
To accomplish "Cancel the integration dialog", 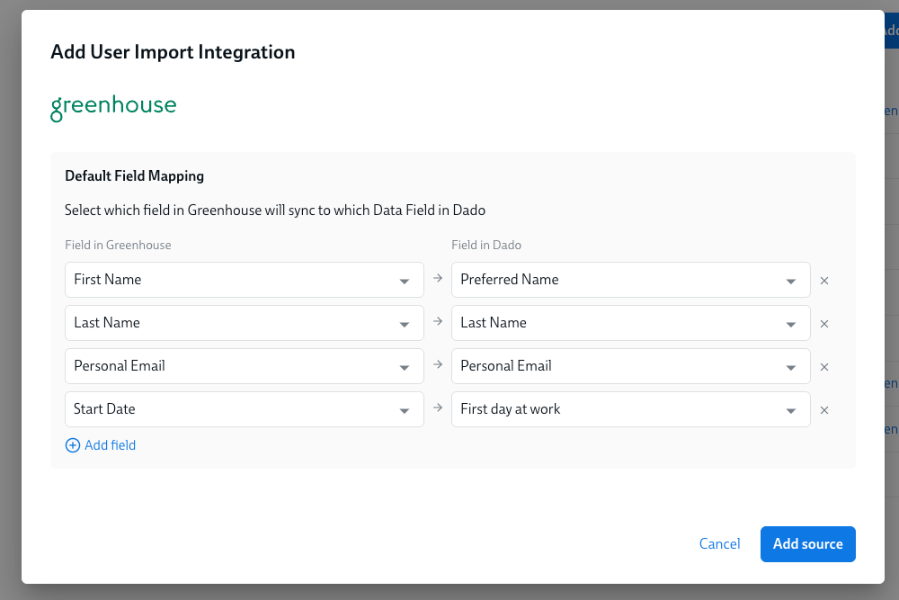I will tap(719, 544).
